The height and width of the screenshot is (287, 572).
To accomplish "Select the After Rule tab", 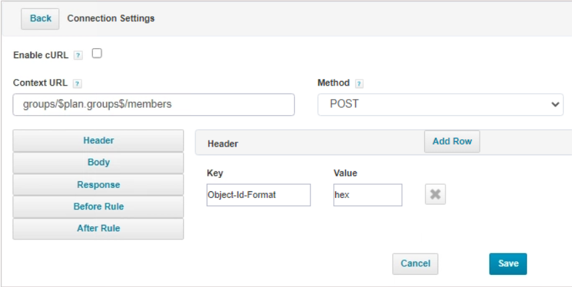I will pyautogui.click(x=98, y=228).
